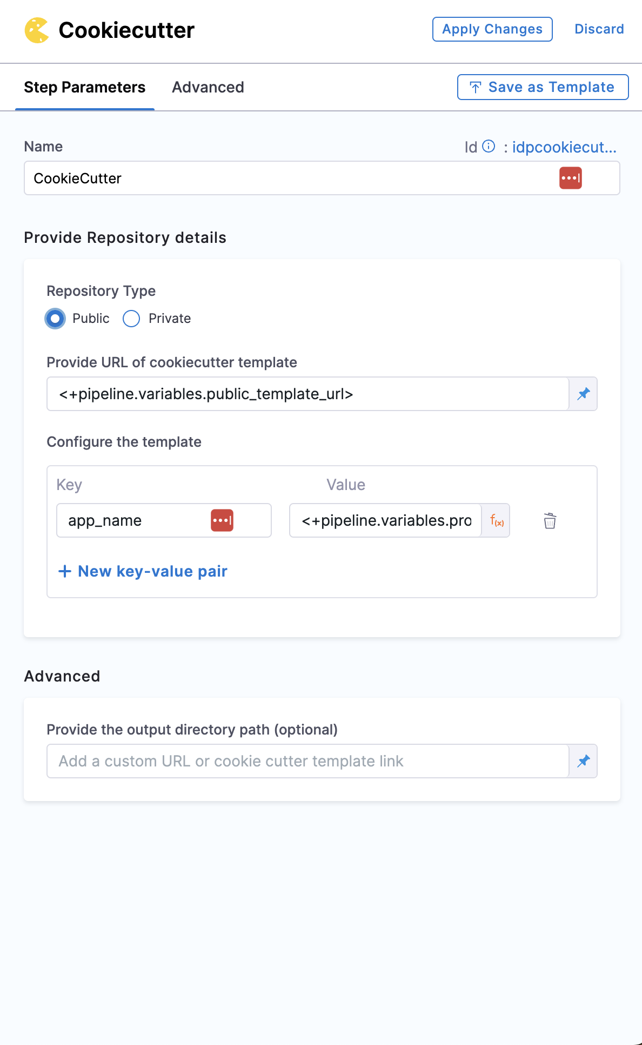The image size is (642, 1045).
Task: Open the Advanced tab
Action: coord(208,88)
